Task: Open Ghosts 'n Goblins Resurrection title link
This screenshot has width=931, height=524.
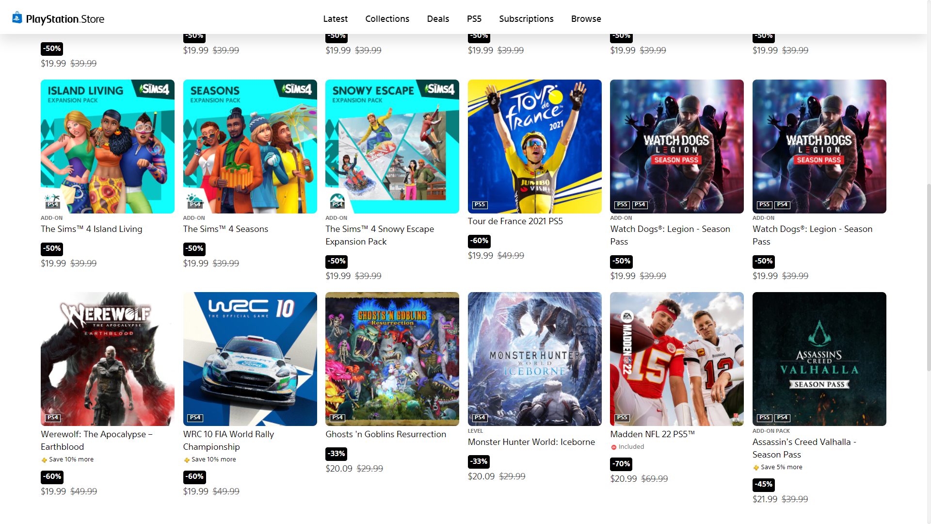Action: [x=385, y=434]
